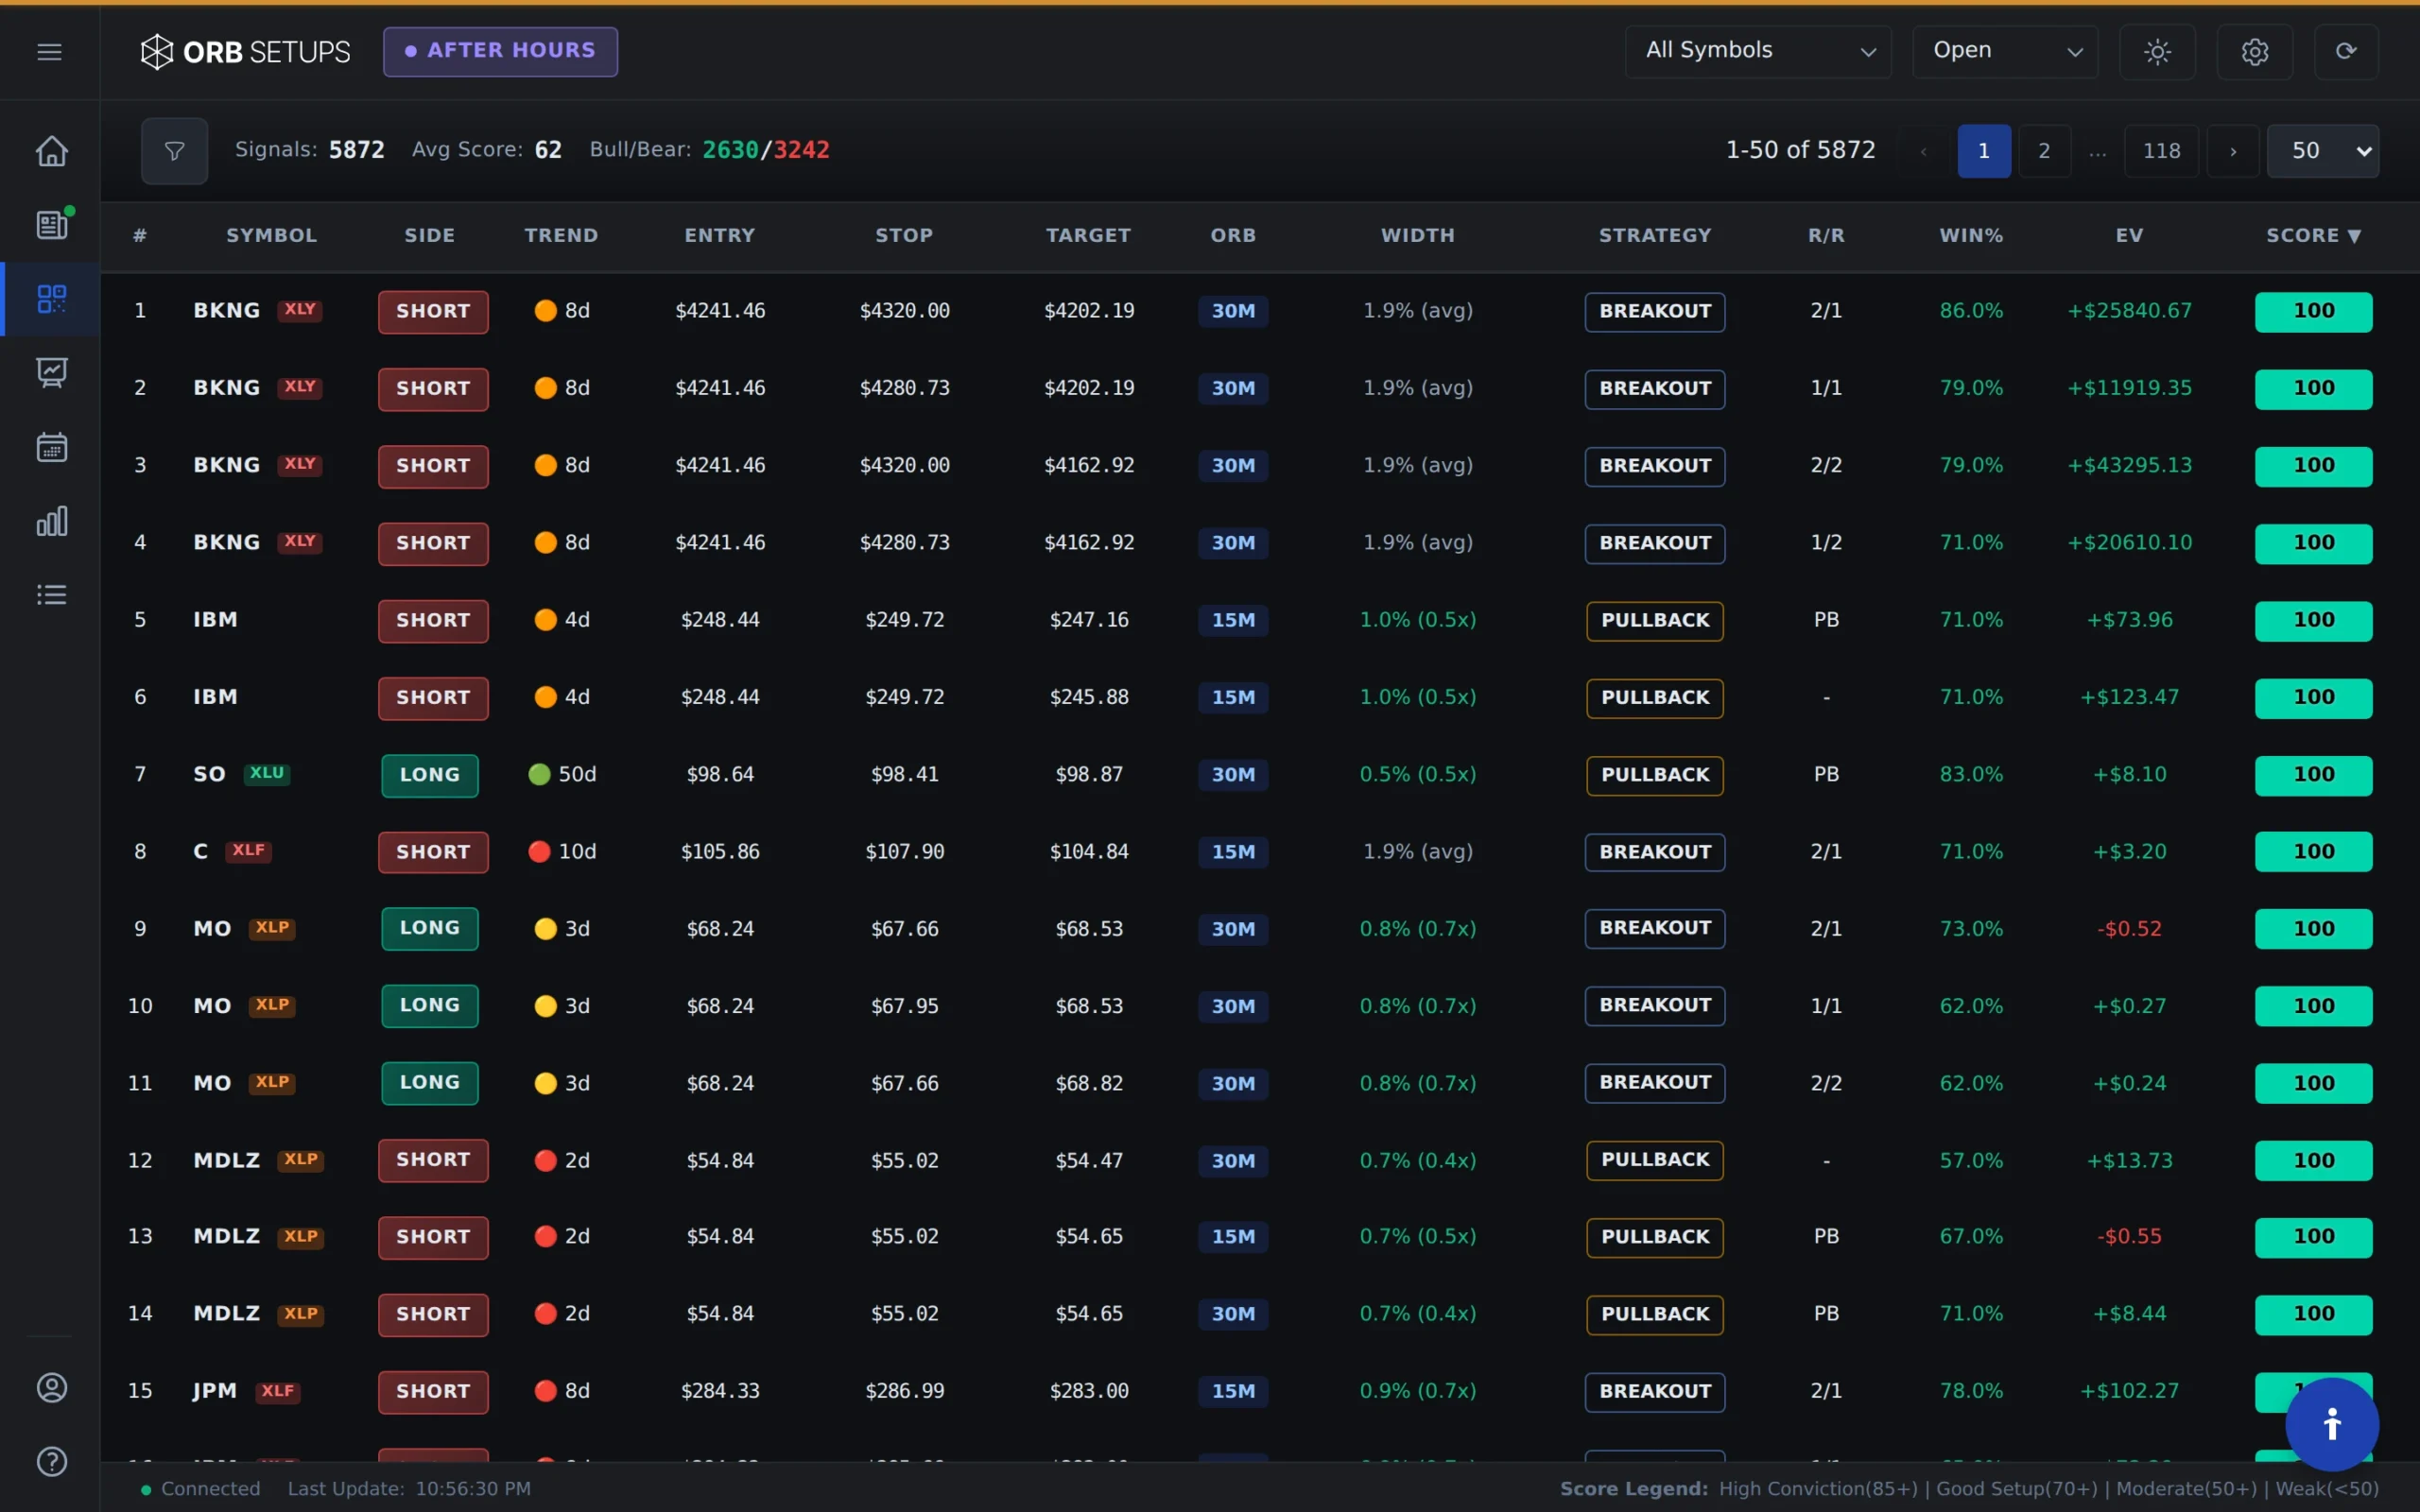Screen dimensions: 2420x1512
Task: Click the AFTER HOURS badge
Action: pos(500,51)
